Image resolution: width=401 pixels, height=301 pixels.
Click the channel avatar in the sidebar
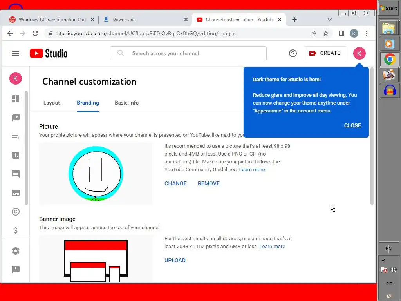point(16,78)
